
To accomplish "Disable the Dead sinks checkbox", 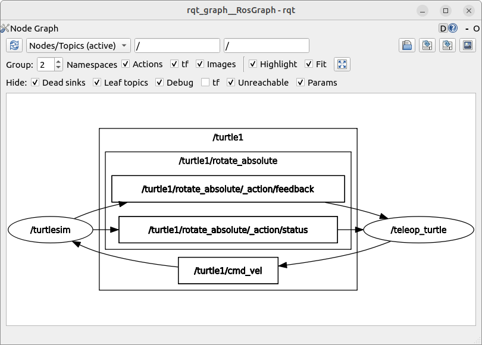I will tap(35, 83).
